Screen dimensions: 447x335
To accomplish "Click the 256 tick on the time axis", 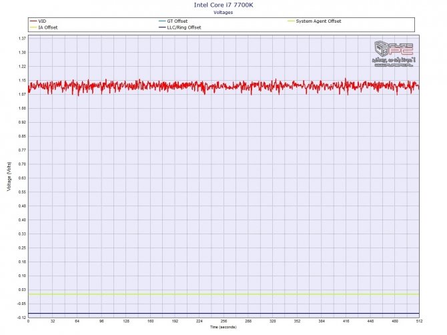I will [223, 321].
